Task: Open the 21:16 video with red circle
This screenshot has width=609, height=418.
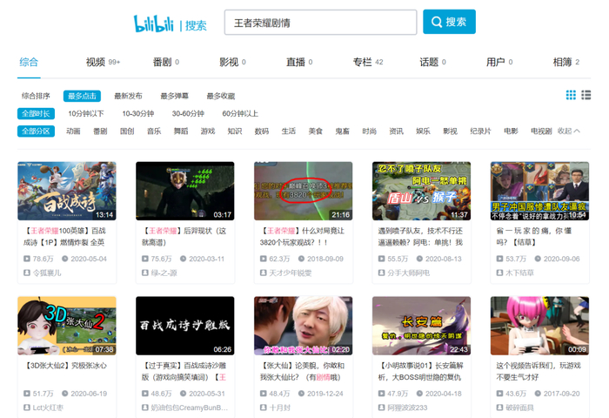Action: click(304, 191)
